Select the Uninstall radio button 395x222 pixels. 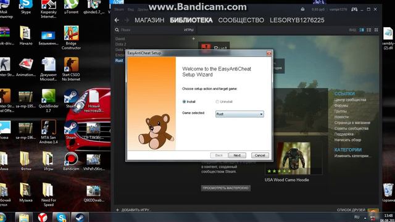coord(217,102)
